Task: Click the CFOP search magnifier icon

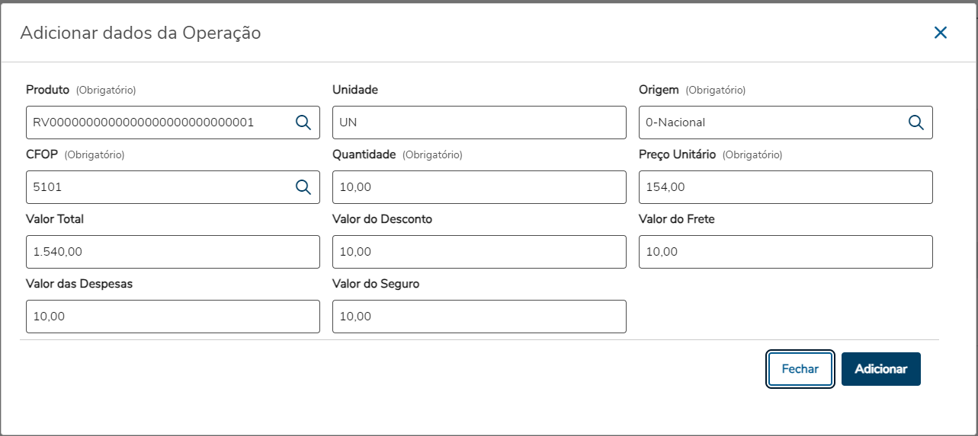Action: coord(303,187)
